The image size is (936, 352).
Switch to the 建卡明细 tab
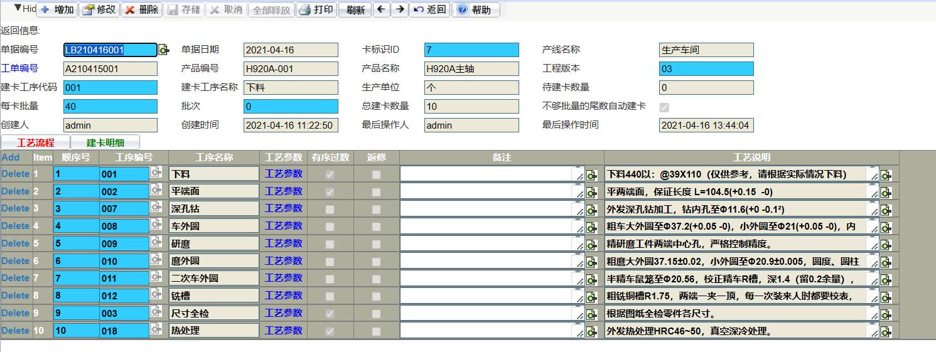point(105,142)
